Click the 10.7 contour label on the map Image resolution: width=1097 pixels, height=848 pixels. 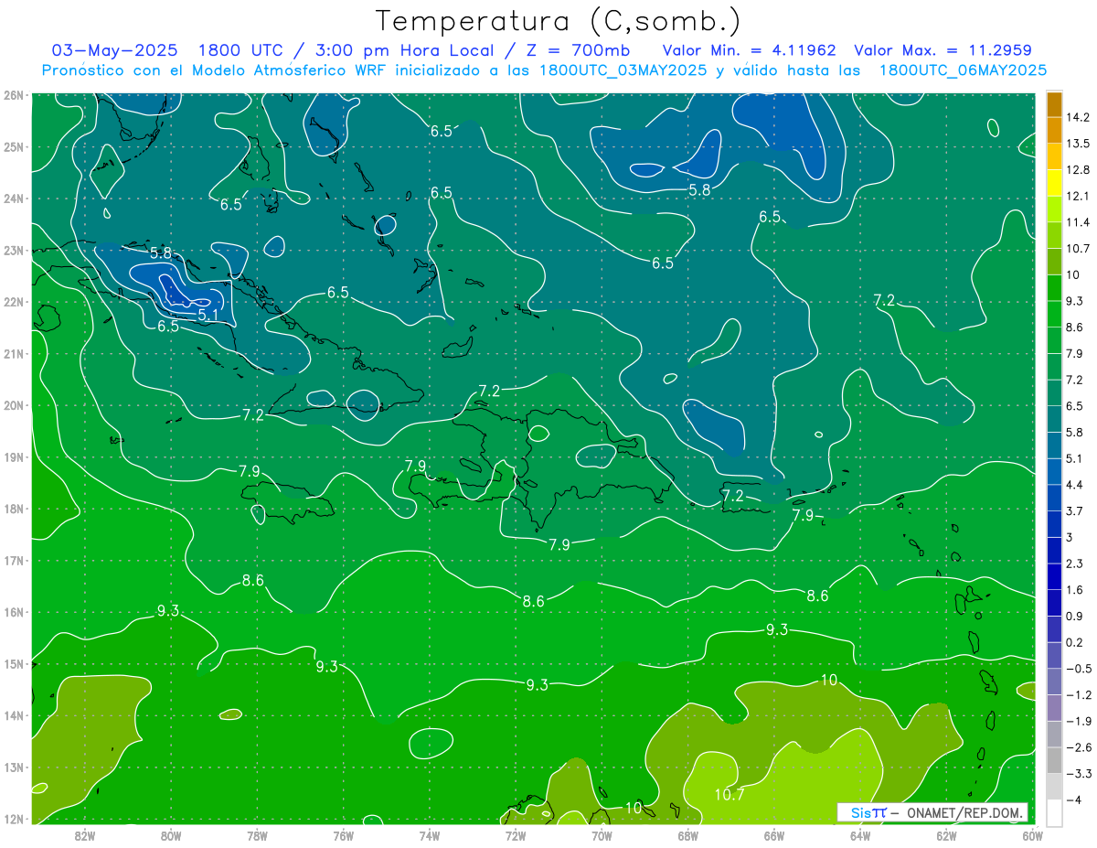coord(729,795)
